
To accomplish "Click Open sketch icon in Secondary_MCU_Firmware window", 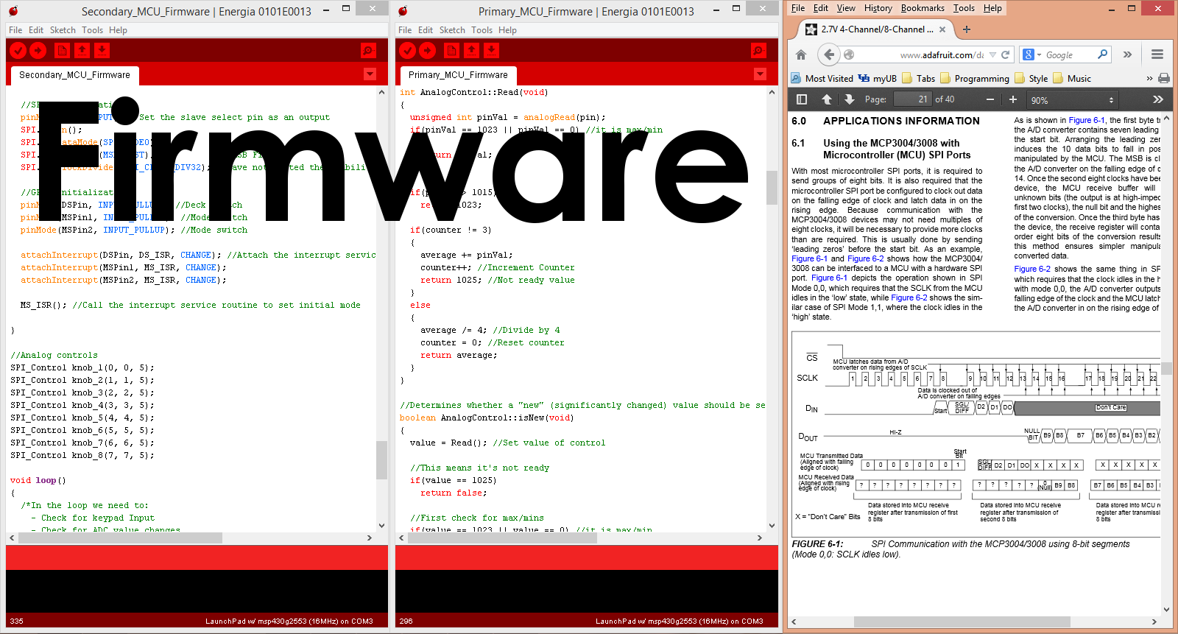I will tap(82, 50).
